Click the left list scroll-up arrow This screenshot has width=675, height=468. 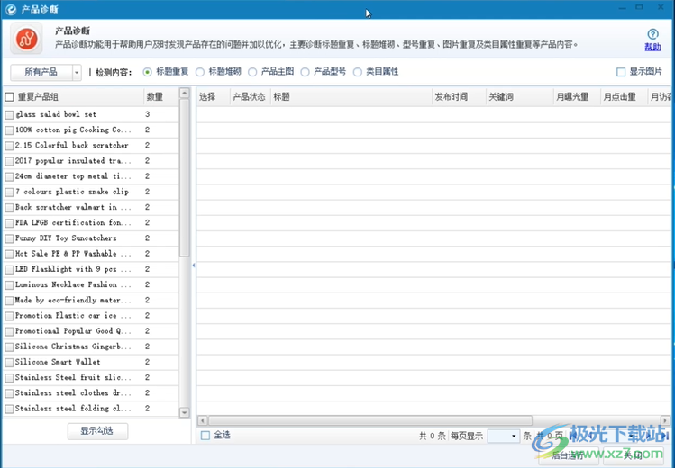tap(184, 93)
